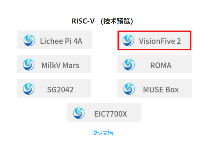Click the swirl icon next to ROMA
Screen dimensions: 210x145
(x=129, y=65)
